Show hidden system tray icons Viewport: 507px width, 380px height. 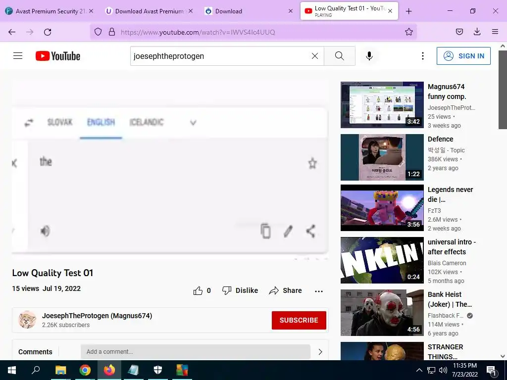click(419, 370)
